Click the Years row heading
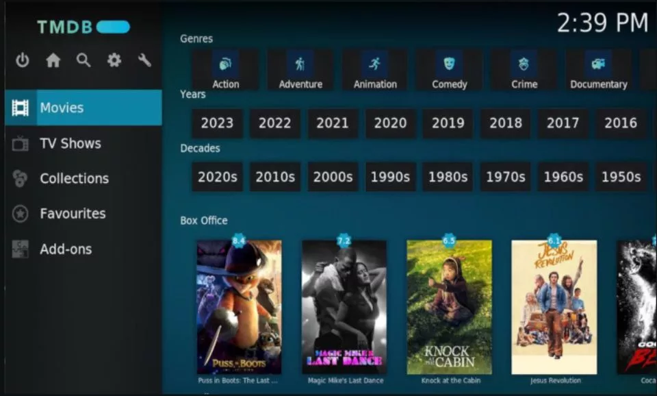657x396 pixels. coord(193,94)
